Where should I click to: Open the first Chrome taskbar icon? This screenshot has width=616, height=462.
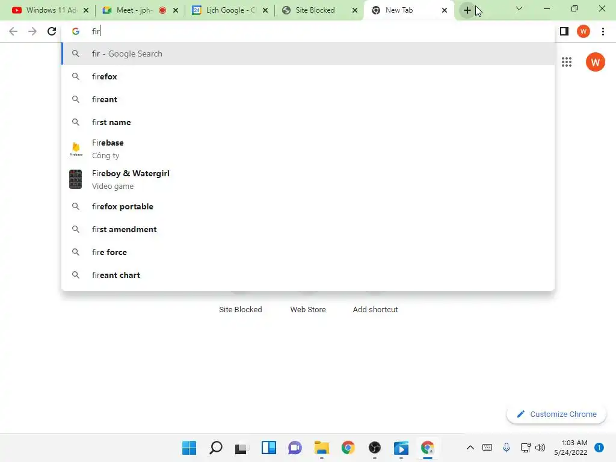[x=348, y=448]
